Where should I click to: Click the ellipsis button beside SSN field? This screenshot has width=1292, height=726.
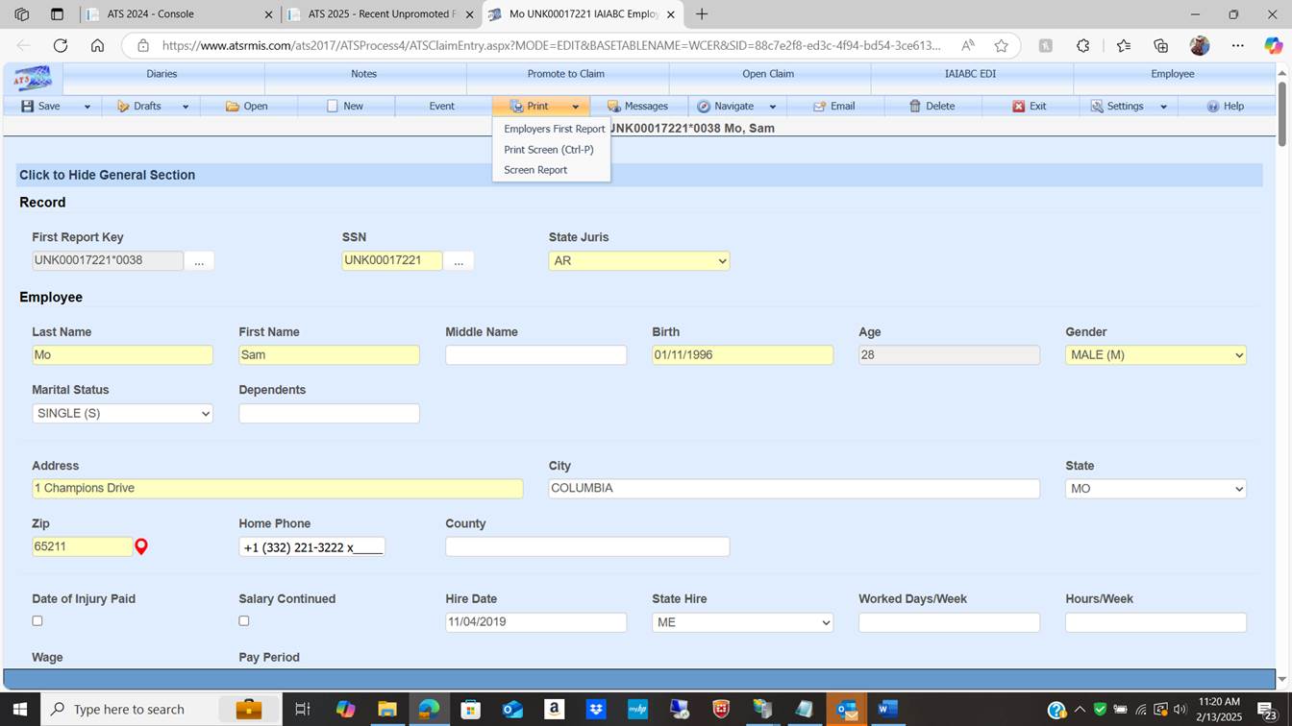[x=459, y=261]
